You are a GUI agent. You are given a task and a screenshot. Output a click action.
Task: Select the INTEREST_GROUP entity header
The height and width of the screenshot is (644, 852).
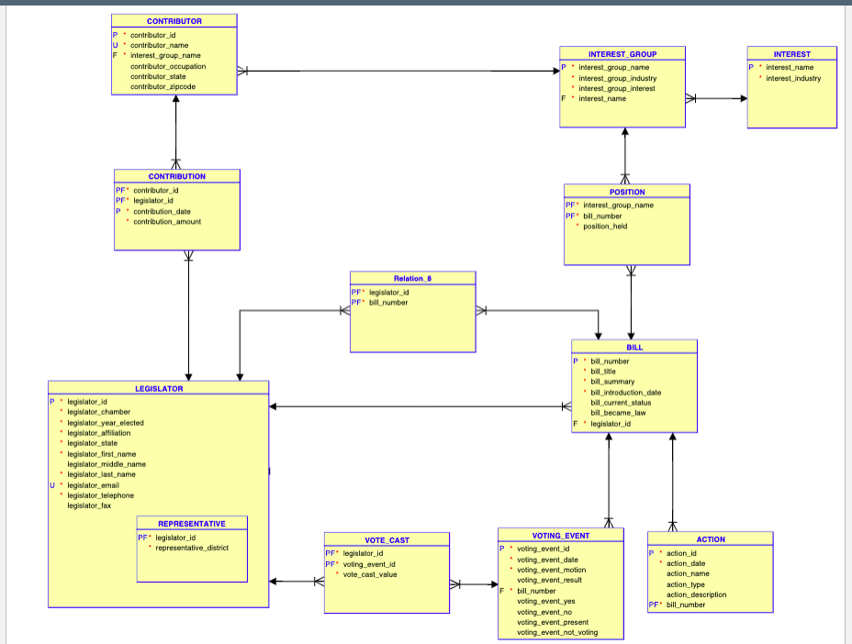click(622, 54)
